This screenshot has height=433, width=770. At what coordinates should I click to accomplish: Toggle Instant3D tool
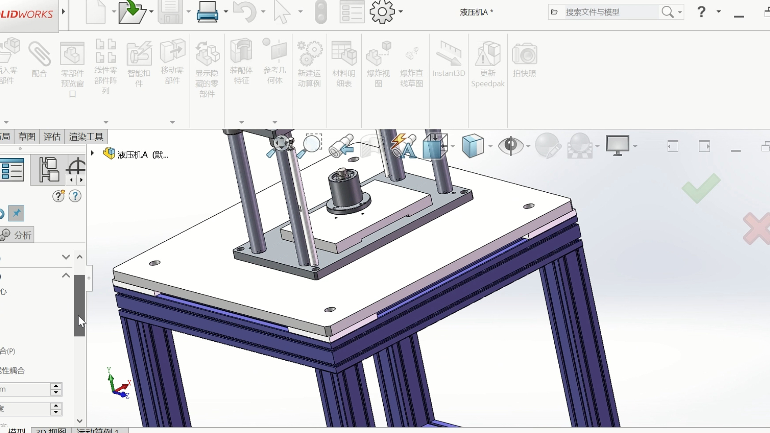pos(449,59)
